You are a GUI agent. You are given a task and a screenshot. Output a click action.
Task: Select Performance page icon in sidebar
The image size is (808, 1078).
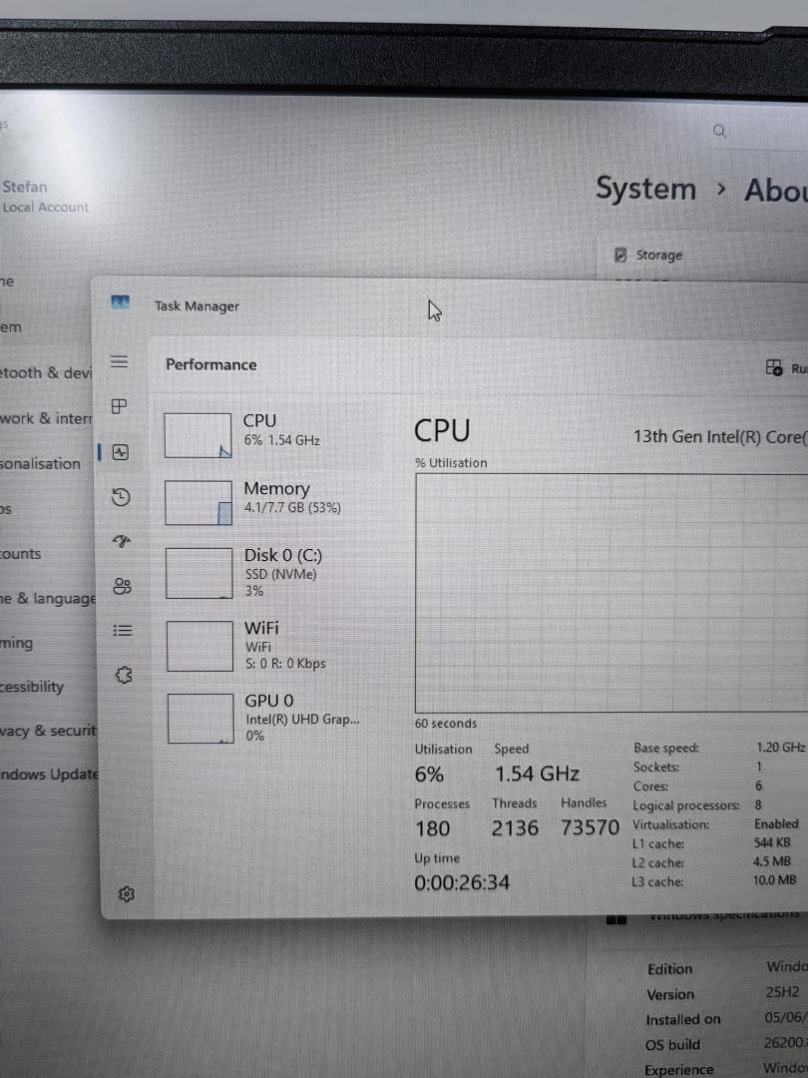pyautogui.click(x=121, y=452)
